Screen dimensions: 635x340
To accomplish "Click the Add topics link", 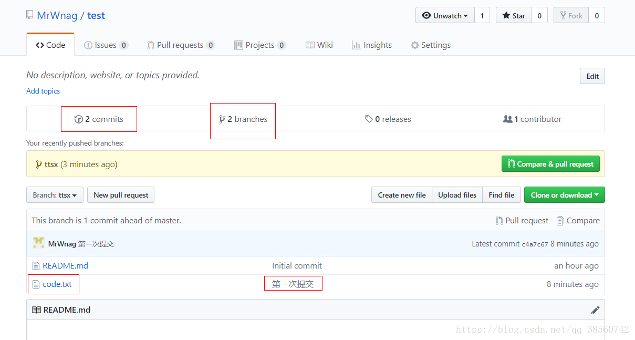I will [43, 91].
